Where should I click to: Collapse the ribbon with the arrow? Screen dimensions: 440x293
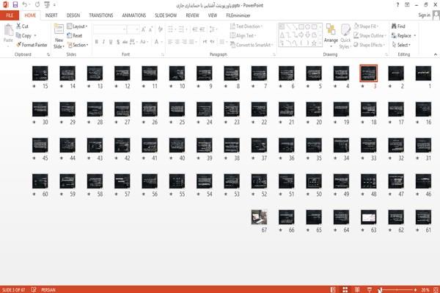435,54
